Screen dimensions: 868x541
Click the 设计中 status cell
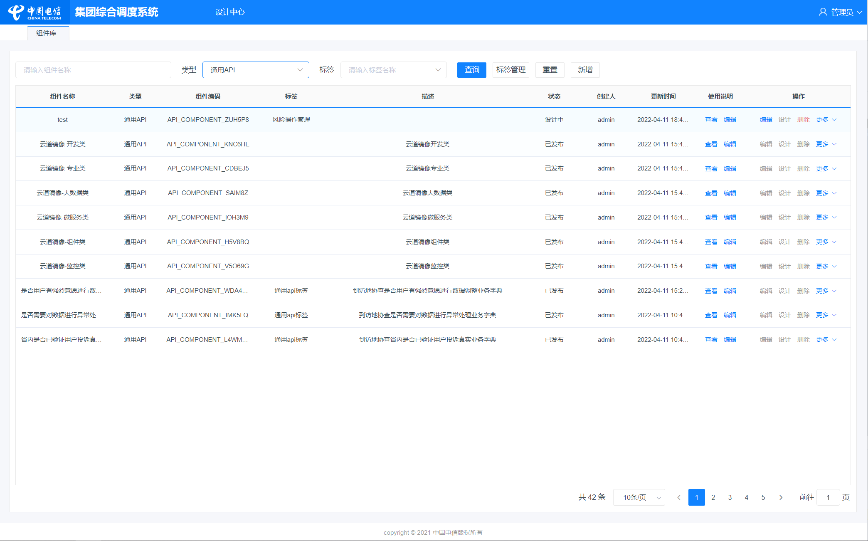pos(554,120)
